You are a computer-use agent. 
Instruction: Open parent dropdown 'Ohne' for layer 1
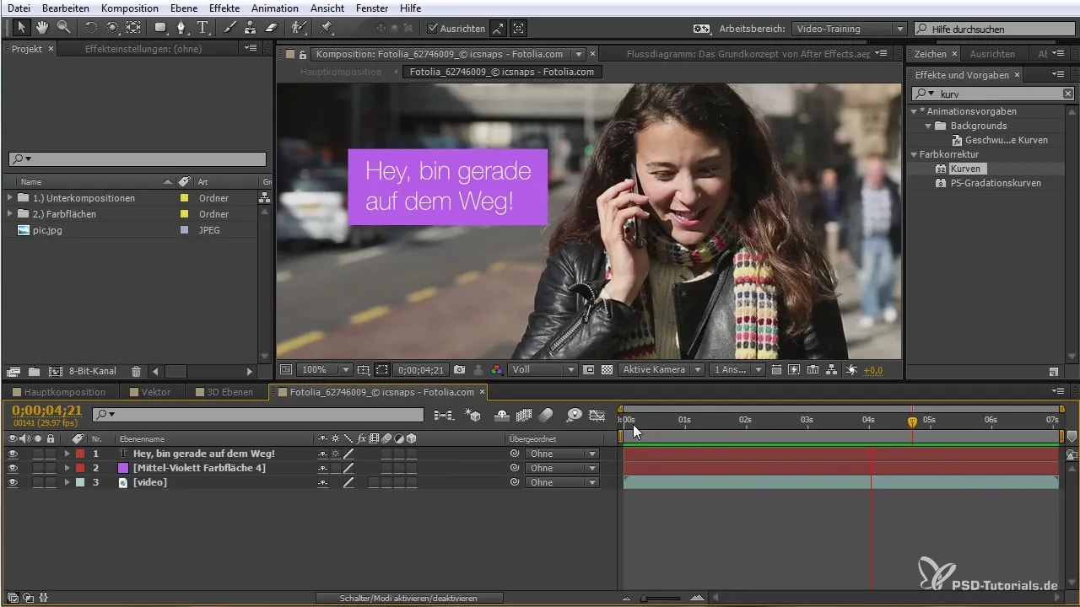point(561,454)
